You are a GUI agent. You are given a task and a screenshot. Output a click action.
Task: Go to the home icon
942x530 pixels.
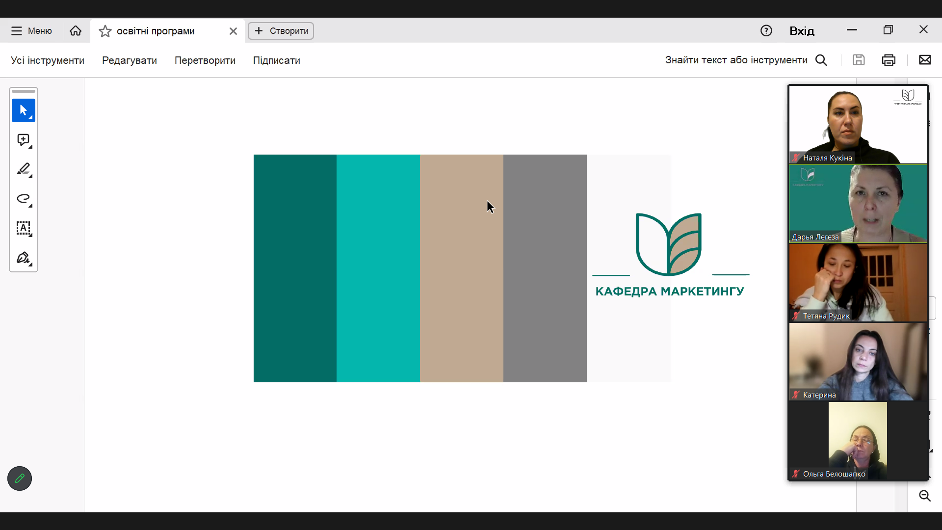pos(76,31)
